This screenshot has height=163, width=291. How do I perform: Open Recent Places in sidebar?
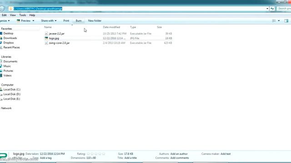point(11,48)
